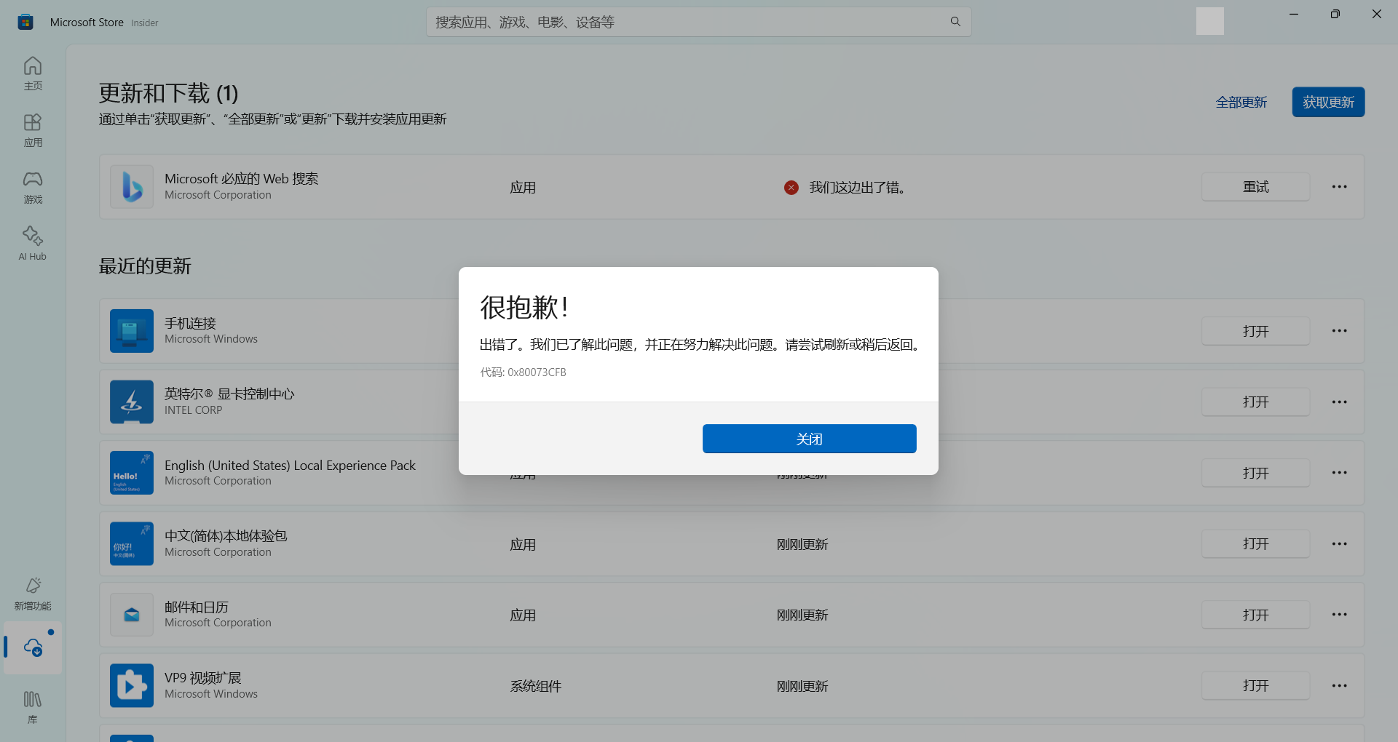Open more options for 英特尔 显卡控制中心
Screen dimensions: 1398x742
pyautogui.click(x=1339, y=402)
